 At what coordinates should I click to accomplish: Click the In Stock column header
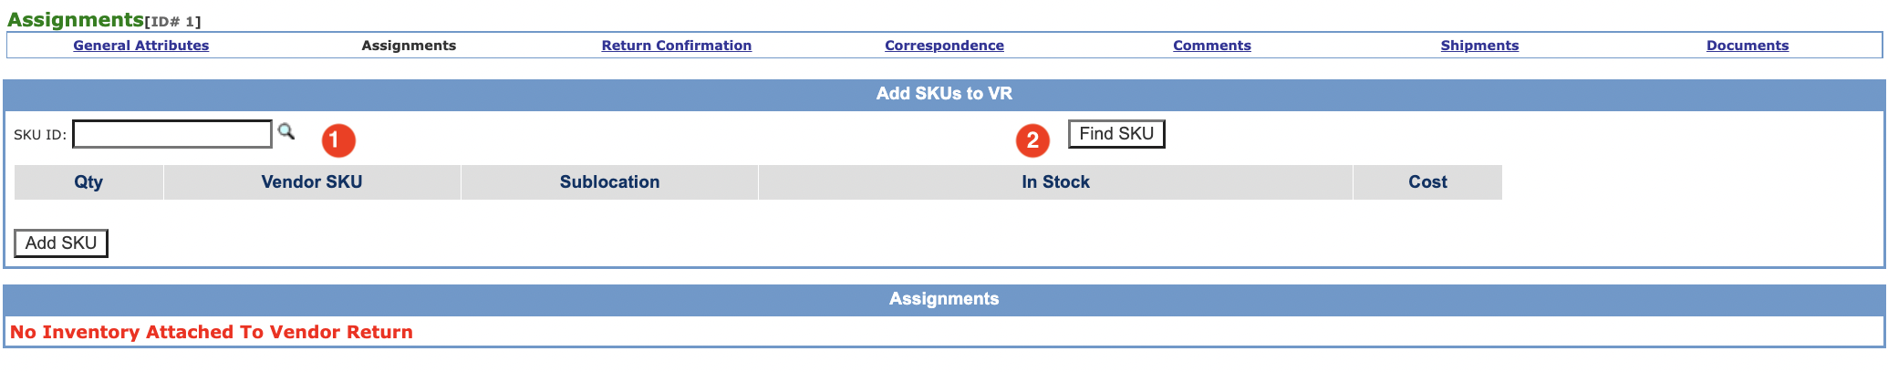pyautogui.click(x=1055, y=182)
